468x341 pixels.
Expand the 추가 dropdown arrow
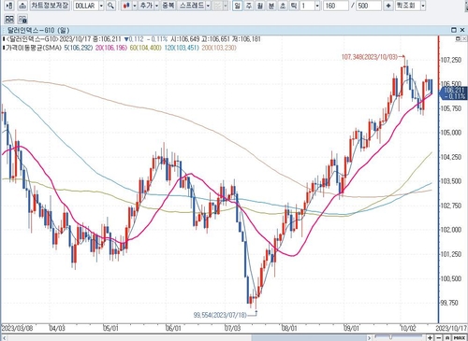[156, 6]
